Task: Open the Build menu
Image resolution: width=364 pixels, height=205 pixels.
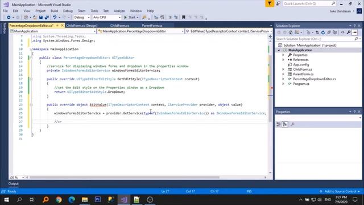Action: pyautogui.click(x=54, y=11)
